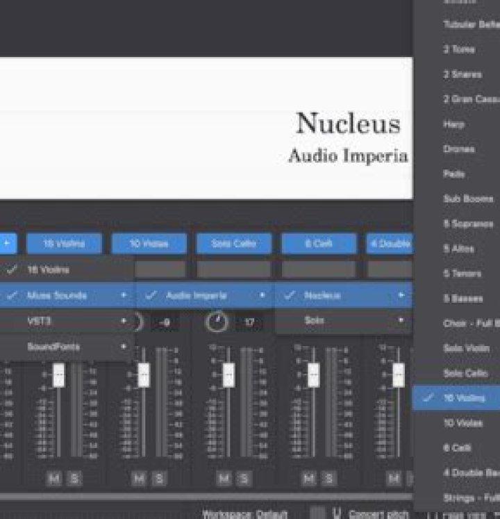Mute the 10 Violas channel
The height and width of the screenshot is (519, 500).
(x=139, y=479)
